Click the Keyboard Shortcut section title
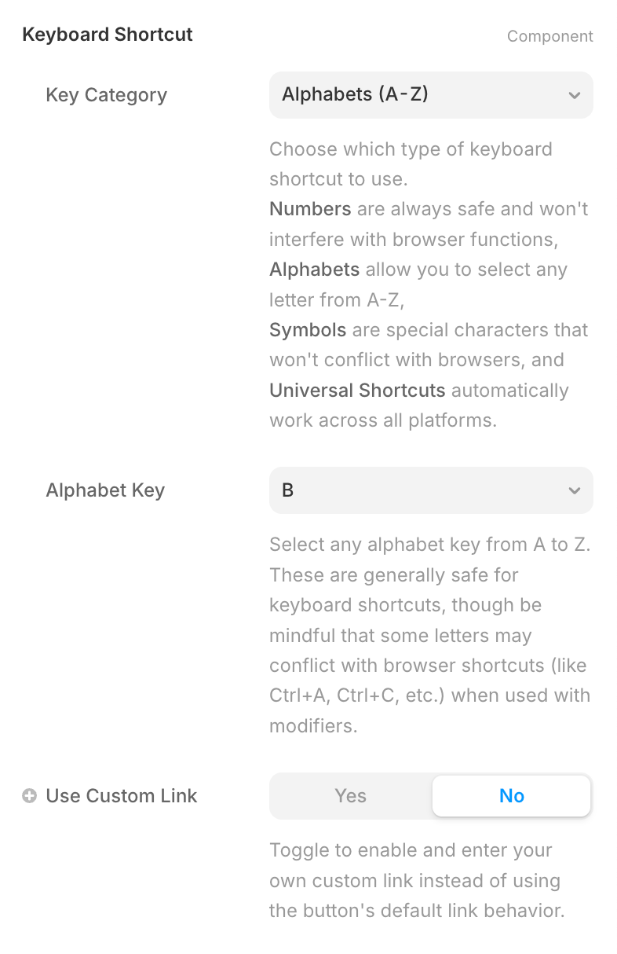617x954 pixels. pos(108,35)
